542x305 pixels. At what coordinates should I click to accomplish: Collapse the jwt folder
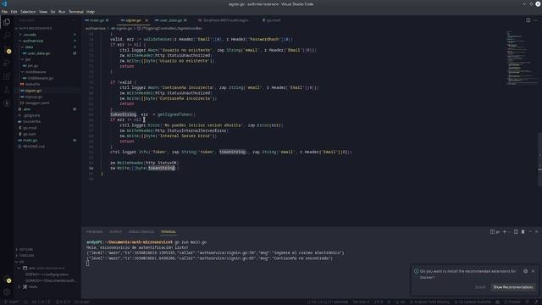28,59
